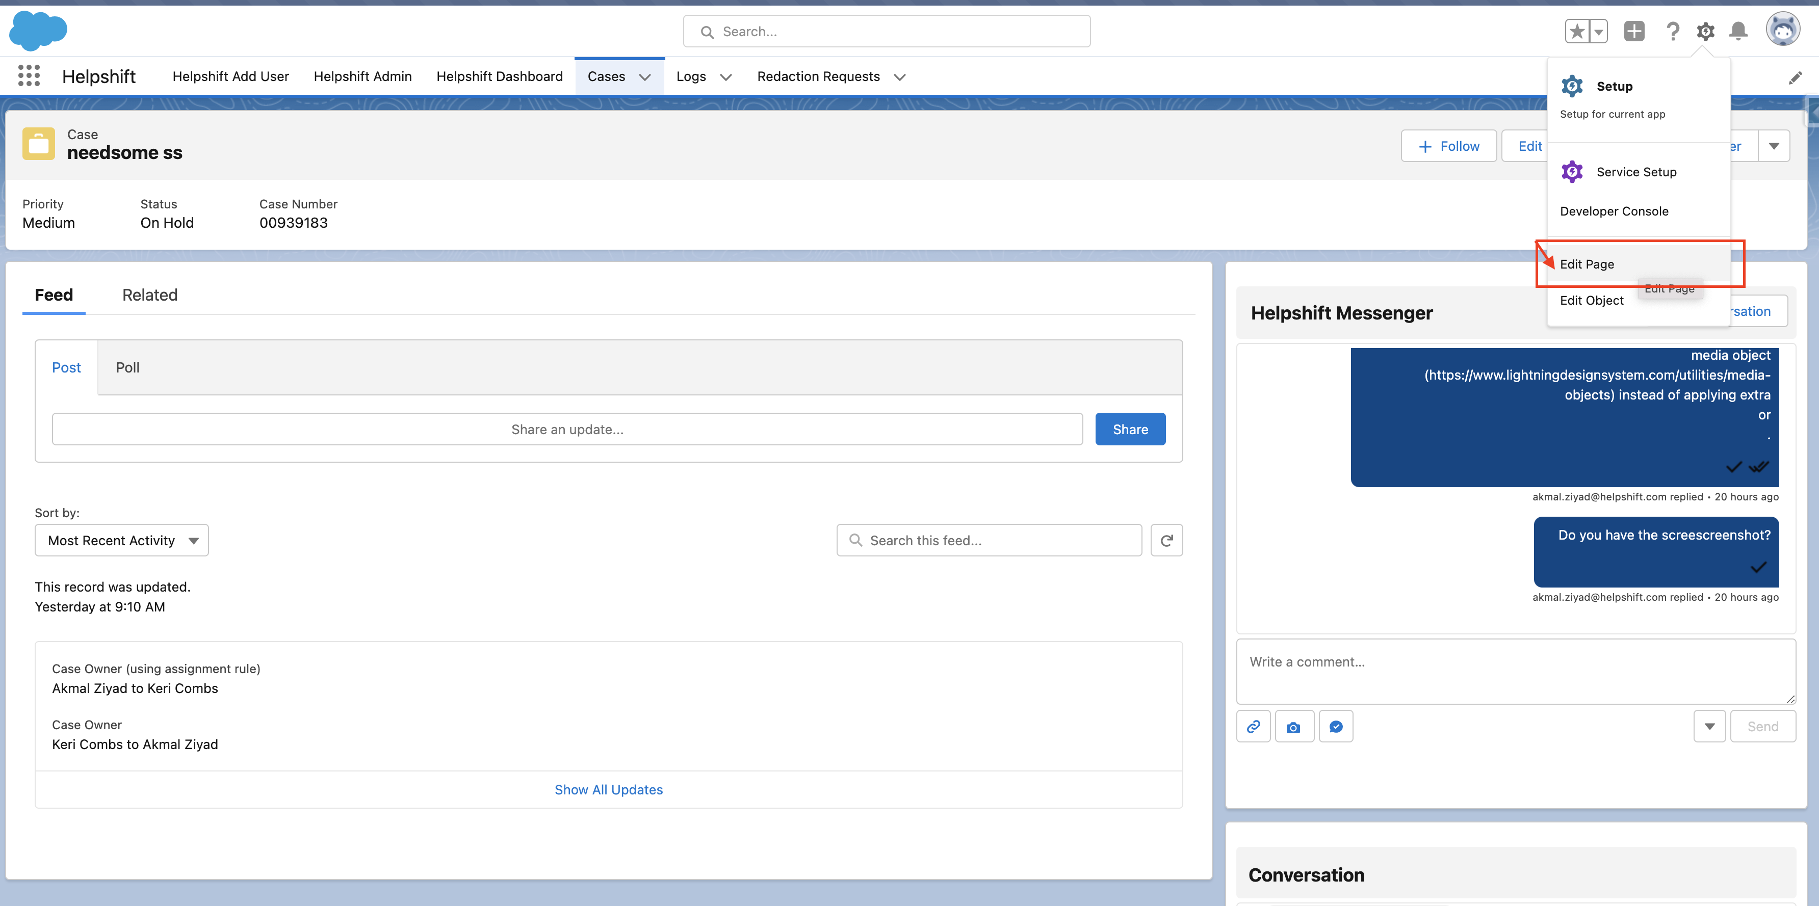This screenshot has width=1819, height=906.
Task: Click the Favorites star icon
Action: [1577, 31]
